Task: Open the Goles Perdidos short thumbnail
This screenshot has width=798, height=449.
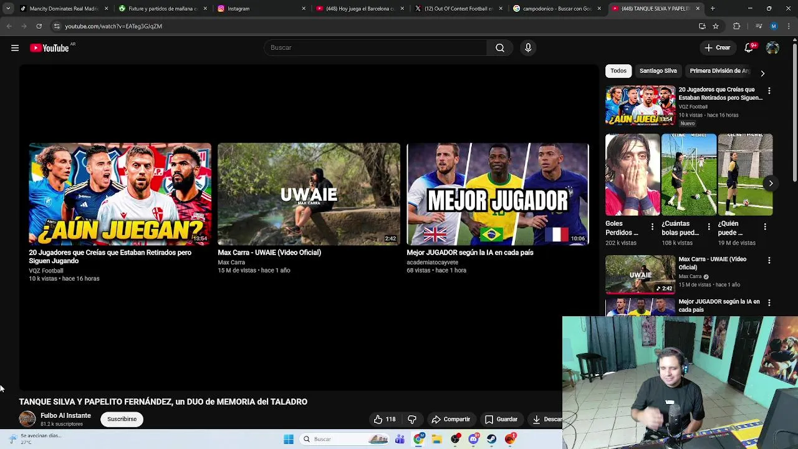Action: coord(632,175)
